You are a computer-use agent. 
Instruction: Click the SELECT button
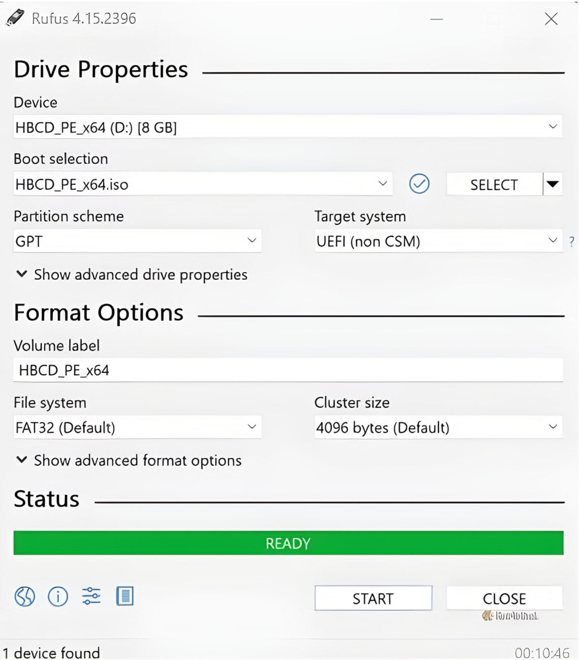click(x=495, y=184)
